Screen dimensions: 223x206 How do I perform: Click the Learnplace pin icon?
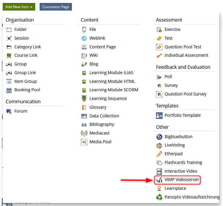point(159,189)
